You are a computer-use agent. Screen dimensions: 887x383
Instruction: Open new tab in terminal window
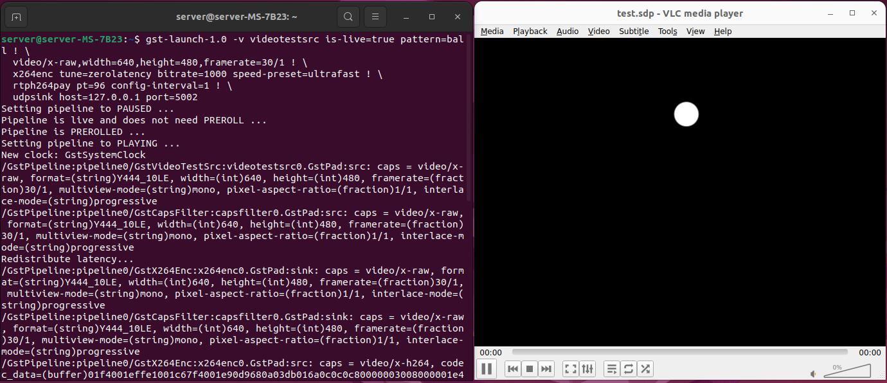[17, 17]
